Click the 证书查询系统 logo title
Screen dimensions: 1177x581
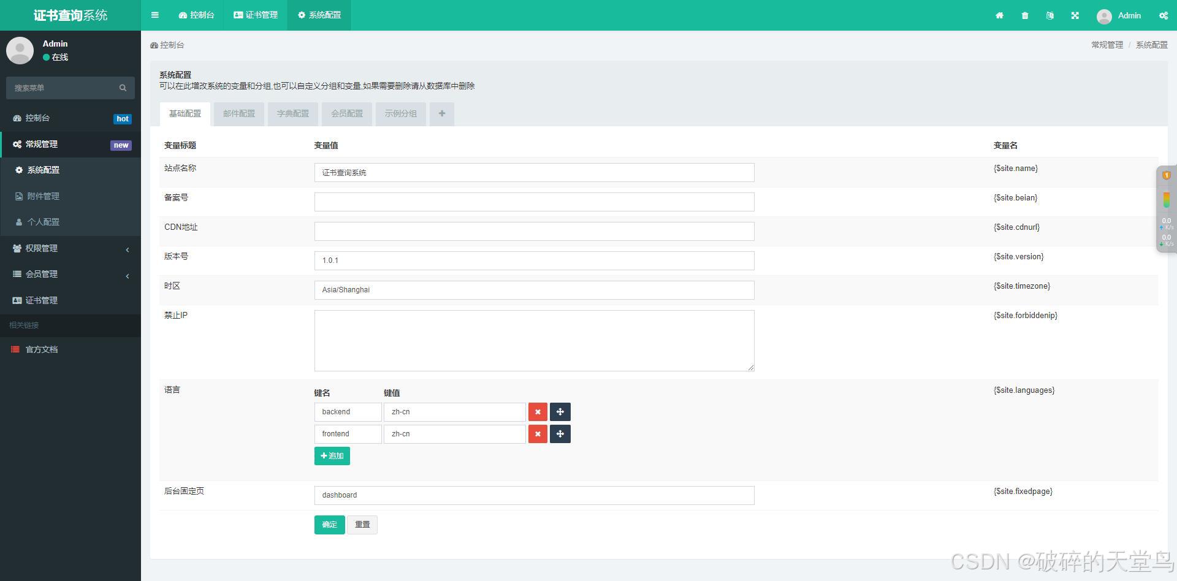(x=70, y=15)
